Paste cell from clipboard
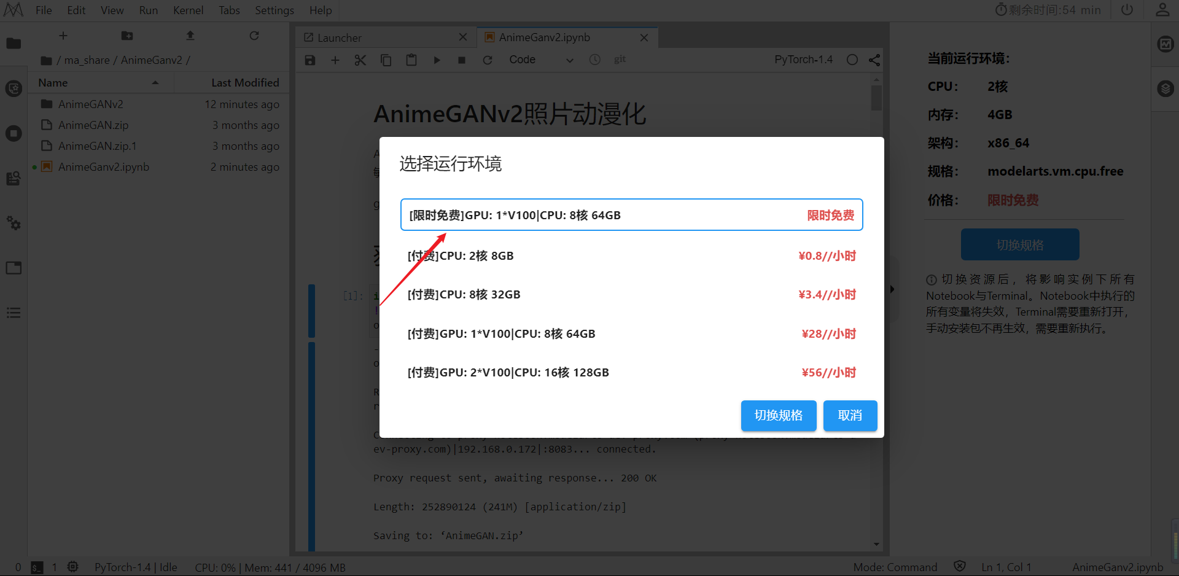The width and height of the screenshot is (1179, 576). (x=411, y=60)
